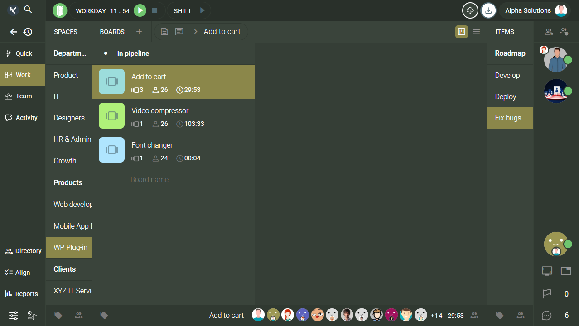Start the Shift timer

[203, 10]
